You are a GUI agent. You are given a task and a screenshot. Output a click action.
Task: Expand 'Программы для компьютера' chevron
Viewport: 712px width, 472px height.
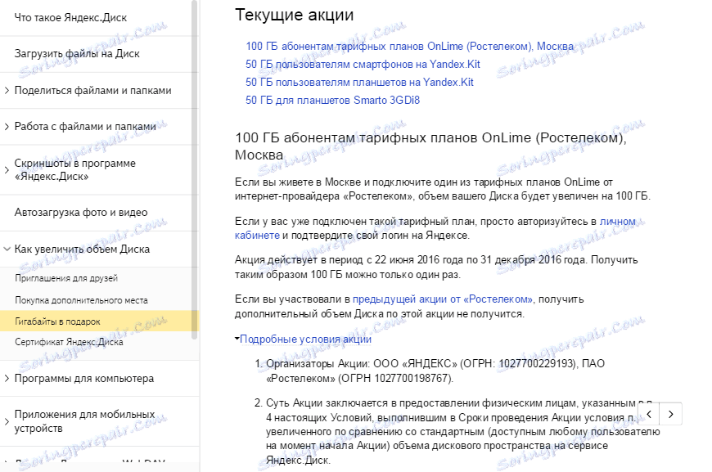click(7, 379)
